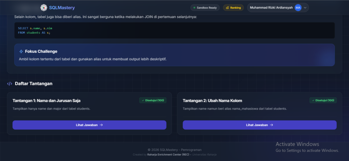Expand the user menu chevron

pos(305,7)
